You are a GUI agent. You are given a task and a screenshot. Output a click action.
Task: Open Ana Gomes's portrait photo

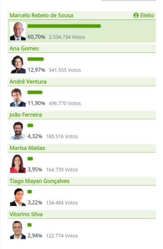(x=18, y=64)
